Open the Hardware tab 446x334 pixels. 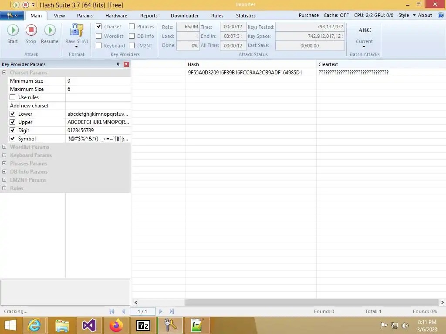[x=116, y=16]
